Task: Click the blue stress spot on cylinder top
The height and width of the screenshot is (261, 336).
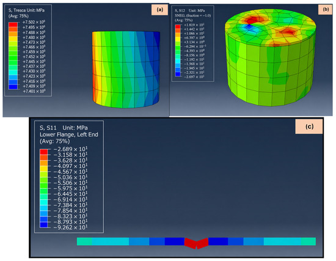Action: 249,27
